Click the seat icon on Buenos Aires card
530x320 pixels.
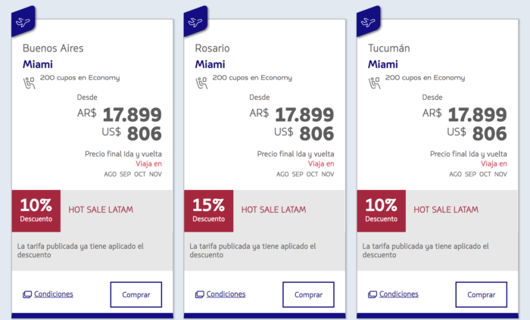pos(29,82)
